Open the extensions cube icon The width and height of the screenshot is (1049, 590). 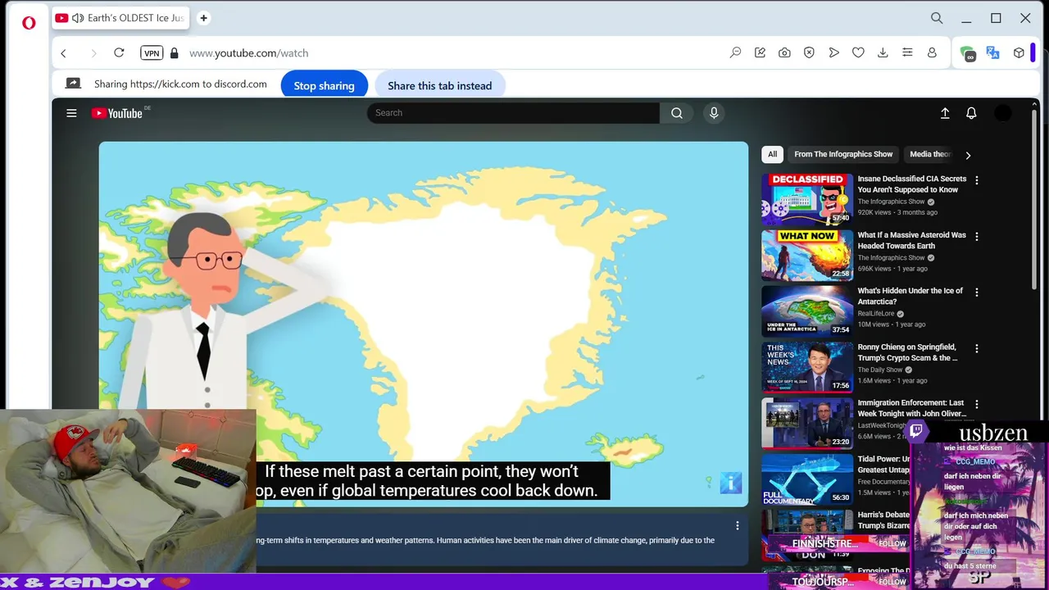click(x=1019, y=52)
